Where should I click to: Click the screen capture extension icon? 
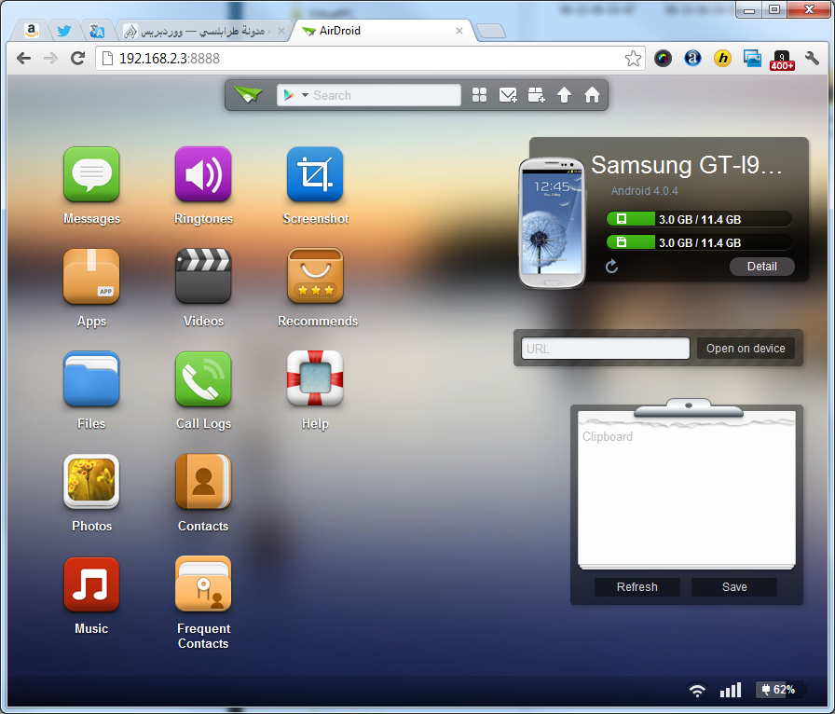pos(752,58)
